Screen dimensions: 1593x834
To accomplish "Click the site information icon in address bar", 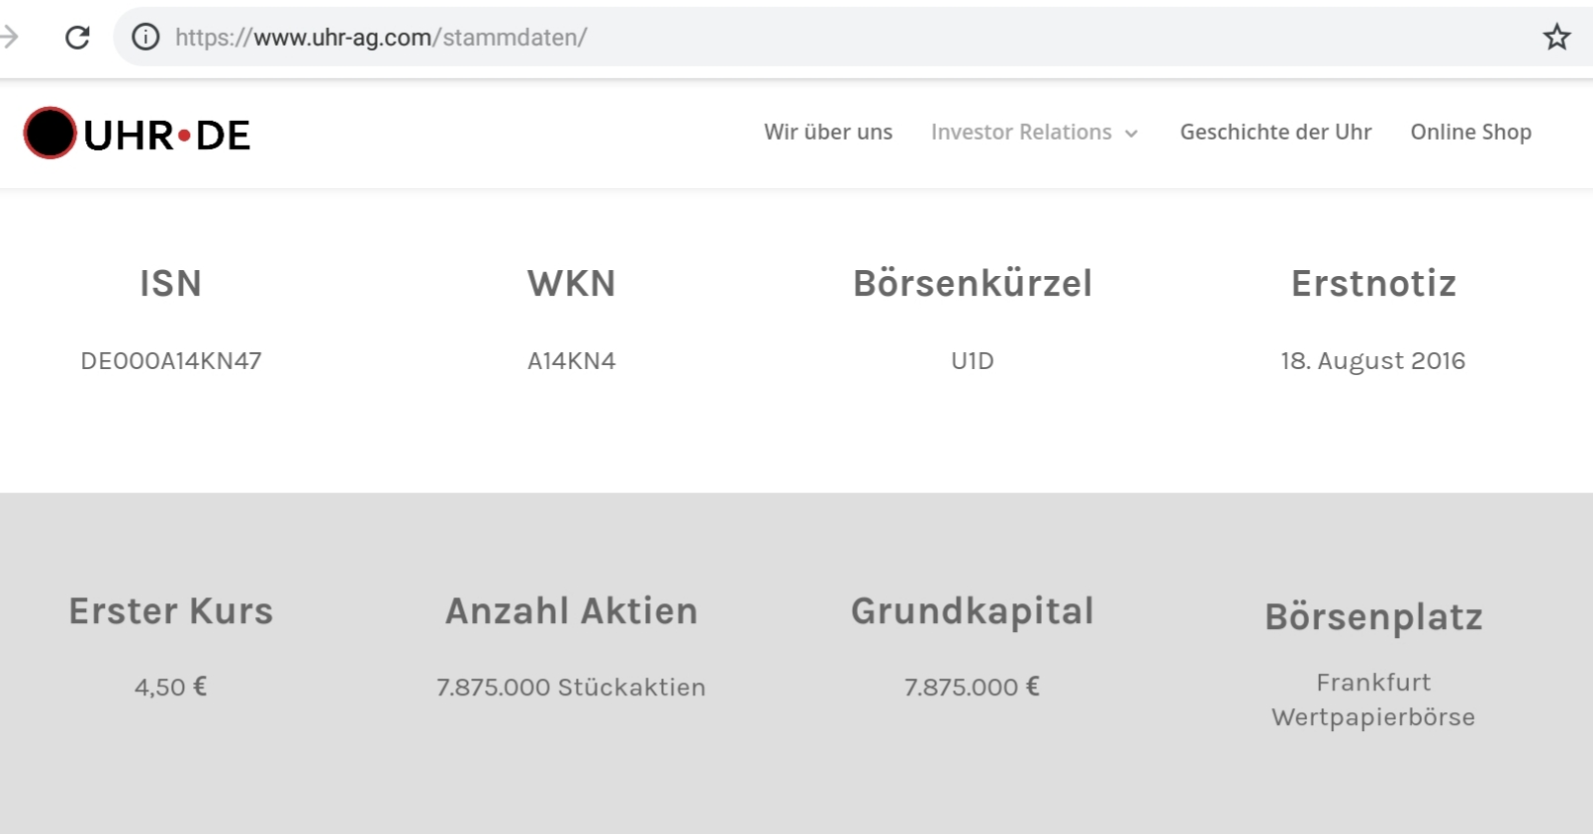I will (144, 38).
